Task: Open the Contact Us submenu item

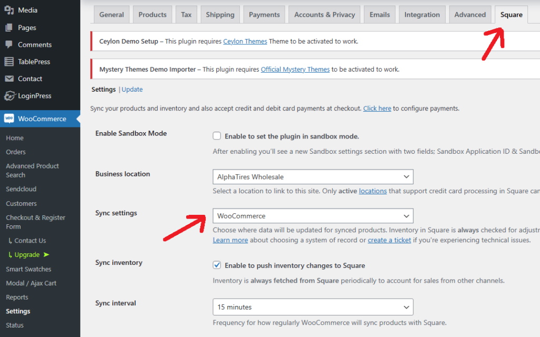Action: 30,240
